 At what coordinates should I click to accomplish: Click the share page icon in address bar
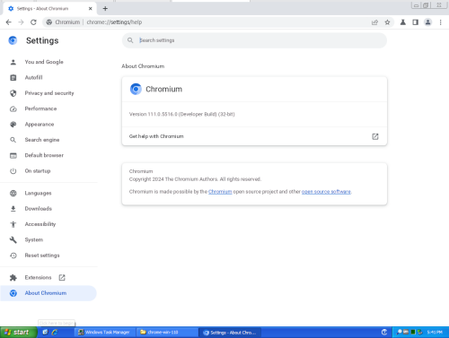(374, 22)
